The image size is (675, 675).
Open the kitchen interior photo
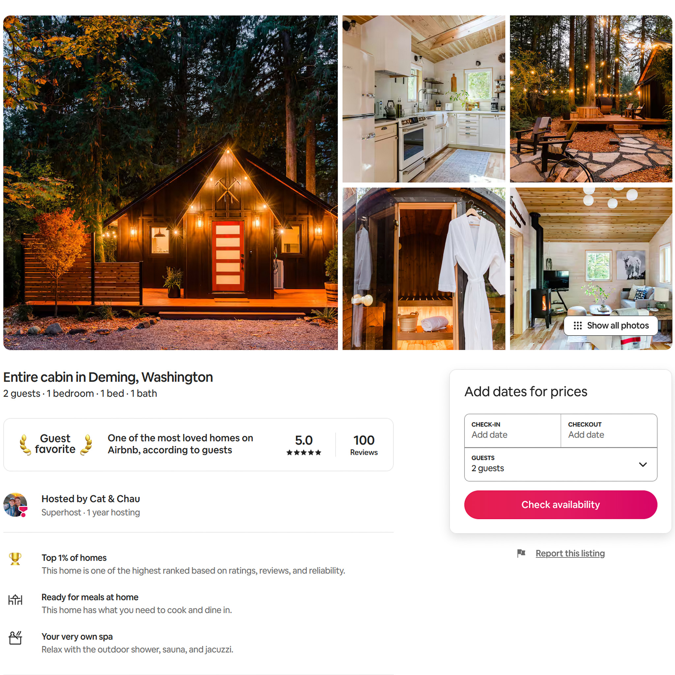424,99
